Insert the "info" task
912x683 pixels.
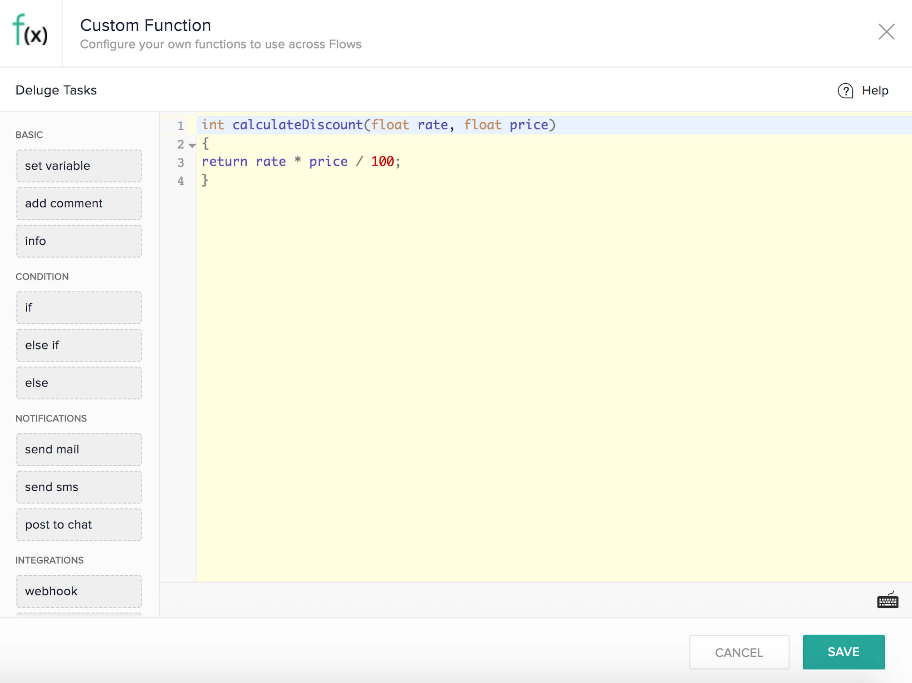[x=78, y=241]
